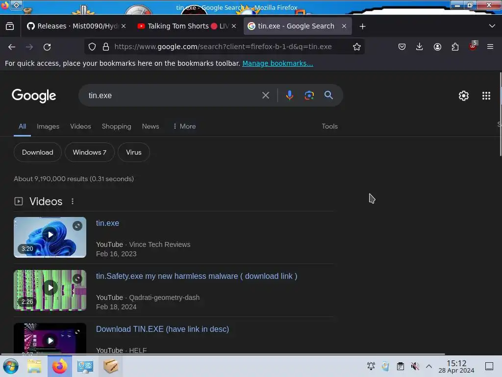Toggle muted volume tray icon

(x=415, y=366)
